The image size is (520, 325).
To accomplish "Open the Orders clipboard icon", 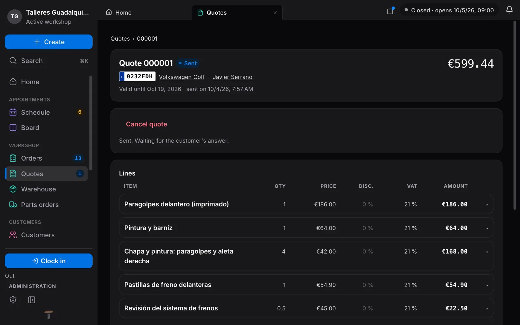I will click(x=13, y=158).
